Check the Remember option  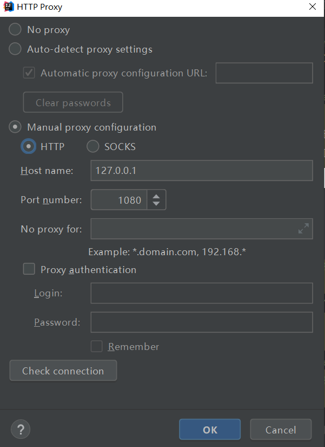[96, 346]
